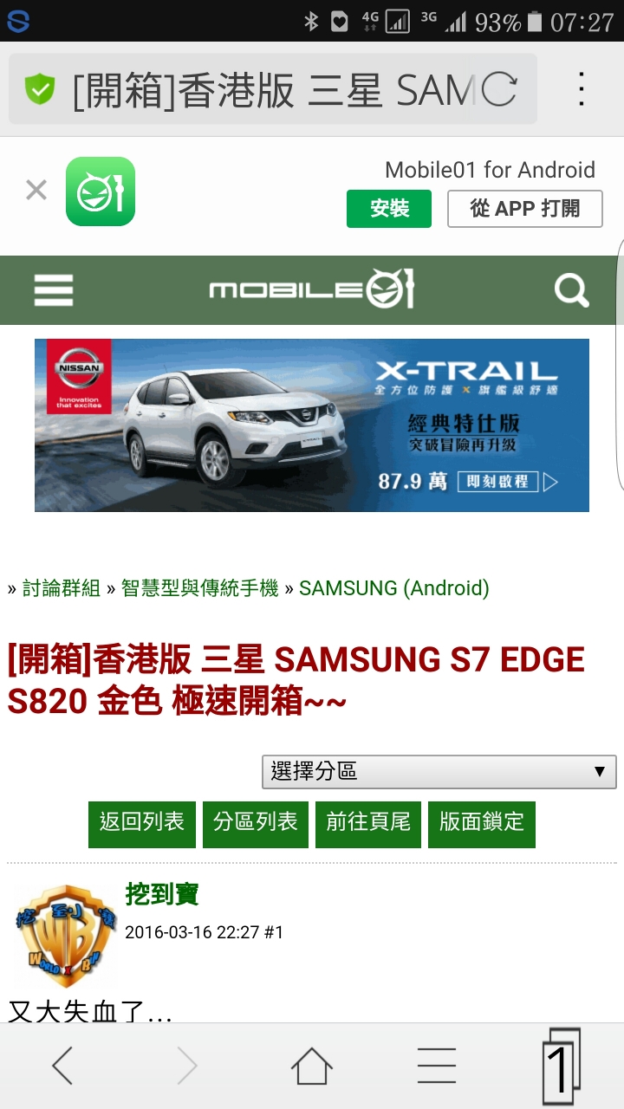624x1109 pixels.
Task: Go back with browser back arrow
Action: point(62,1066)
